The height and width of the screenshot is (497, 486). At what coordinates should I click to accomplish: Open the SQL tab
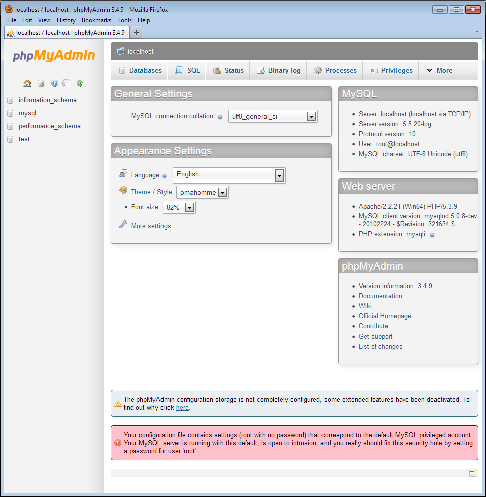[188, 70]
